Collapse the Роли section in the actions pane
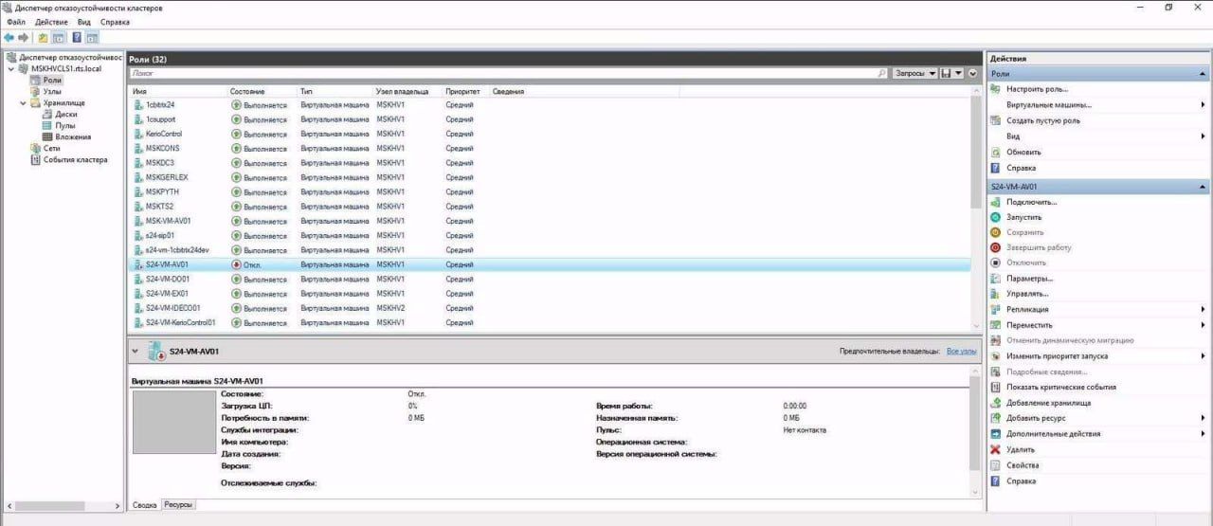This screenshot has width=1213, height=526. [1204, 74]
